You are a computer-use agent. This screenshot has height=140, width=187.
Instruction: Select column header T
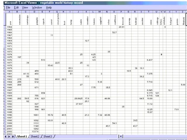pos(149,12)
